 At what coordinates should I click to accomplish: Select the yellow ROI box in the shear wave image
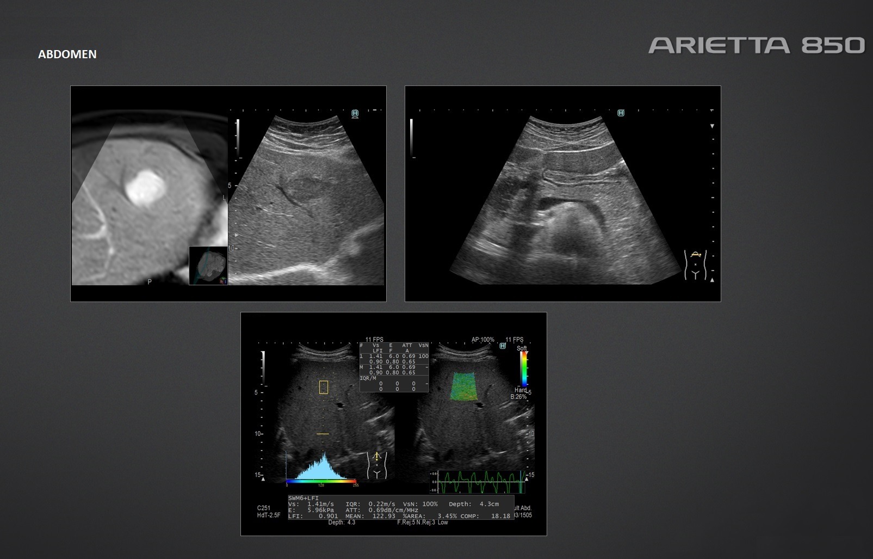coord(324,387)
